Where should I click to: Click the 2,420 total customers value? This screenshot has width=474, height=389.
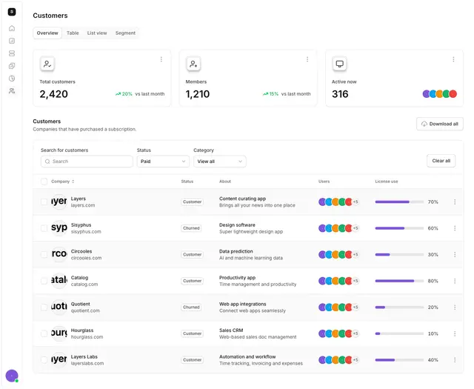[x=54, y=94]
